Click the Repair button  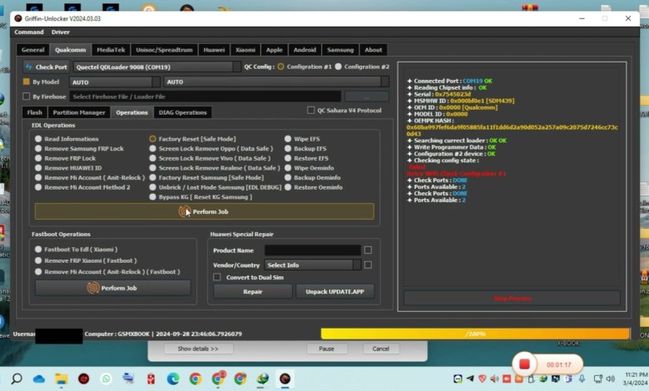click(x=252, y=291)
